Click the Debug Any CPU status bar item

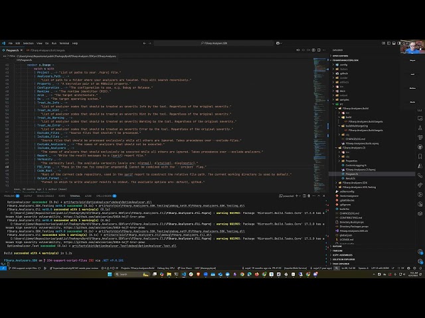tap(166, 268)
